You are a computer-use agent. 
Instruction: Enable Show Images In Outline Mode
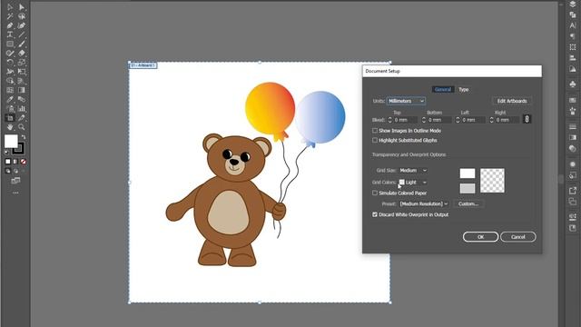click(375, 131)
